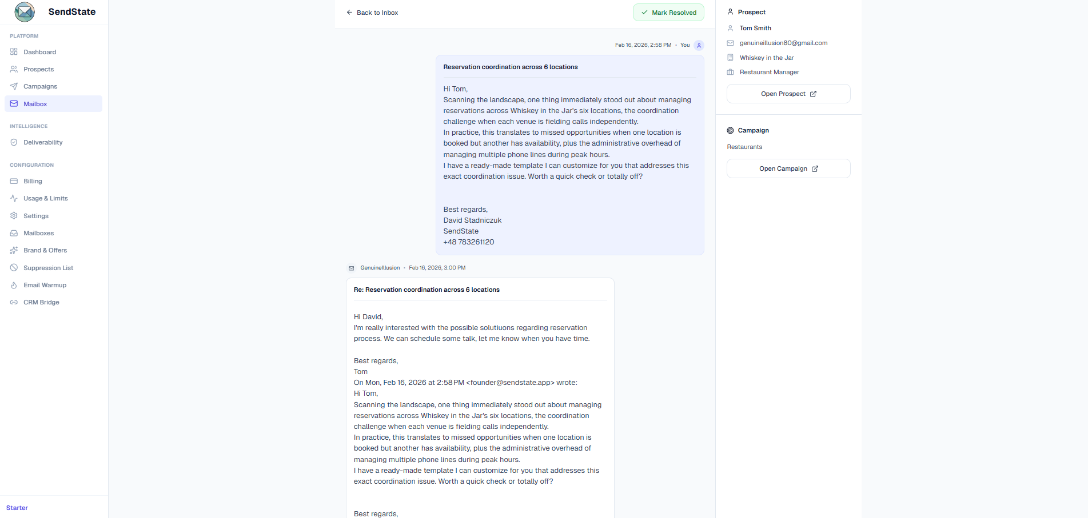Open the Restaurants campaign via Open Campaign
Viewport: 1088px width, 518px height.
[x=788, y=168]
